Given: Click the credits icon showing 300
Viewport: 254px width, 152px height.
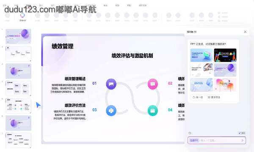Looking at the screenshot, I should point(242,133).
